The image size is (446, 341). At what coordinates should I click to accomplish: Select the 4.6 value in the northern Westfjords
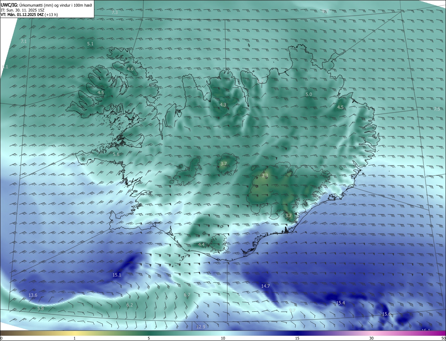coord(130,69)
